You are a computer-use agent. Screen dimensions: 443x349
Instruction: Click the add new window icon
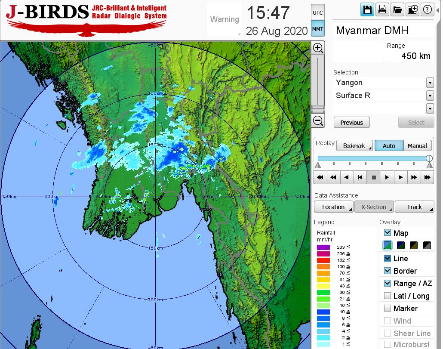pyautogui.click(x=412, y=10)
